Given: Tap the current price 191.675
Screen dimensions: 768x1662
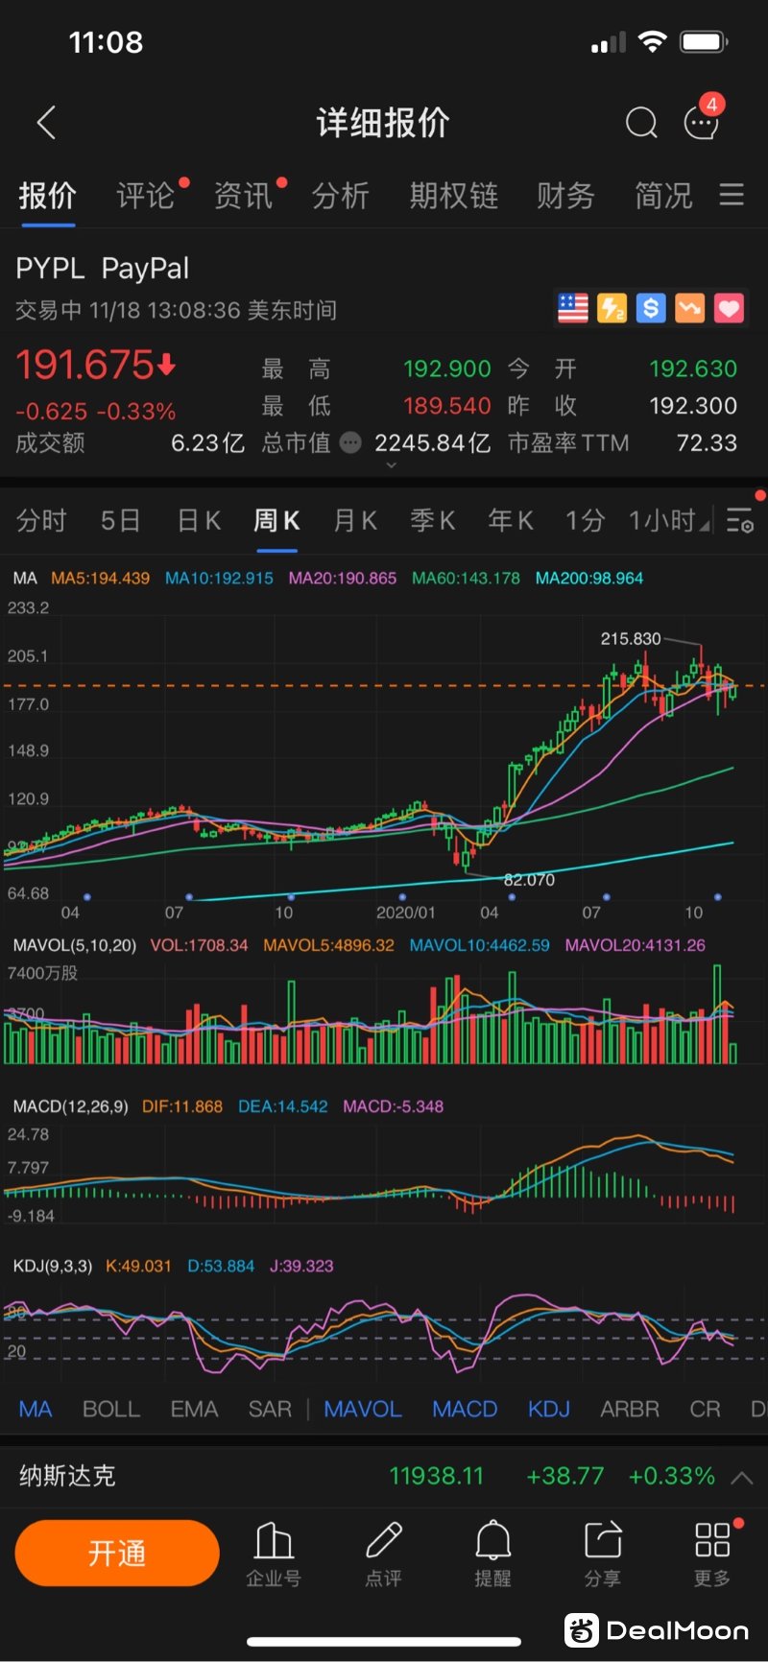Looking at the screenshot, I should point(84,365).
